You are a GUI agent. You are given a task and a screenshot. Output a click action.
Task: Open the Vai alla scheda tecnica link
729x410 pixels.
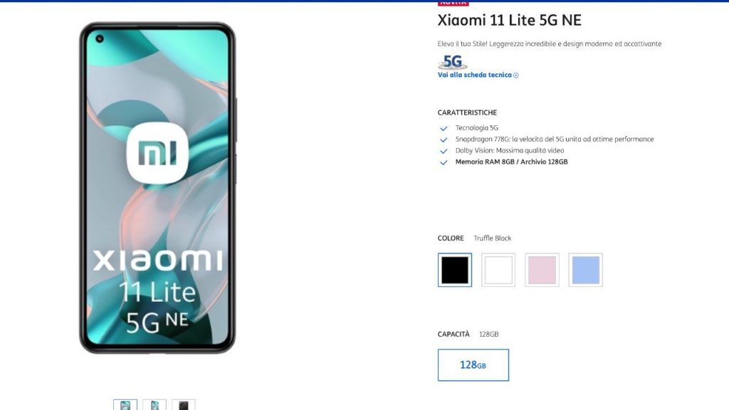coord(475,75)
